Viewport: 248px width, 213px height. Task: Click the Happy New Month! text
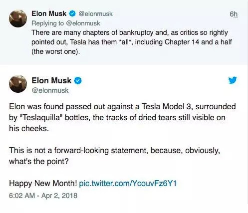[x=43, y=184]
